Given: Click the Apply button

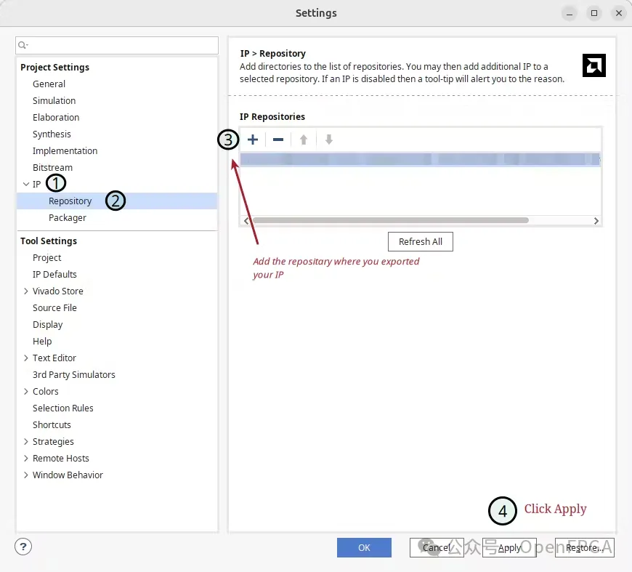Looking at the screenshot, I should point(509,548).
